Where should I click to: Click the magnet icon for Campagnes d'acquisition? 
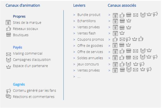point(9,60)
